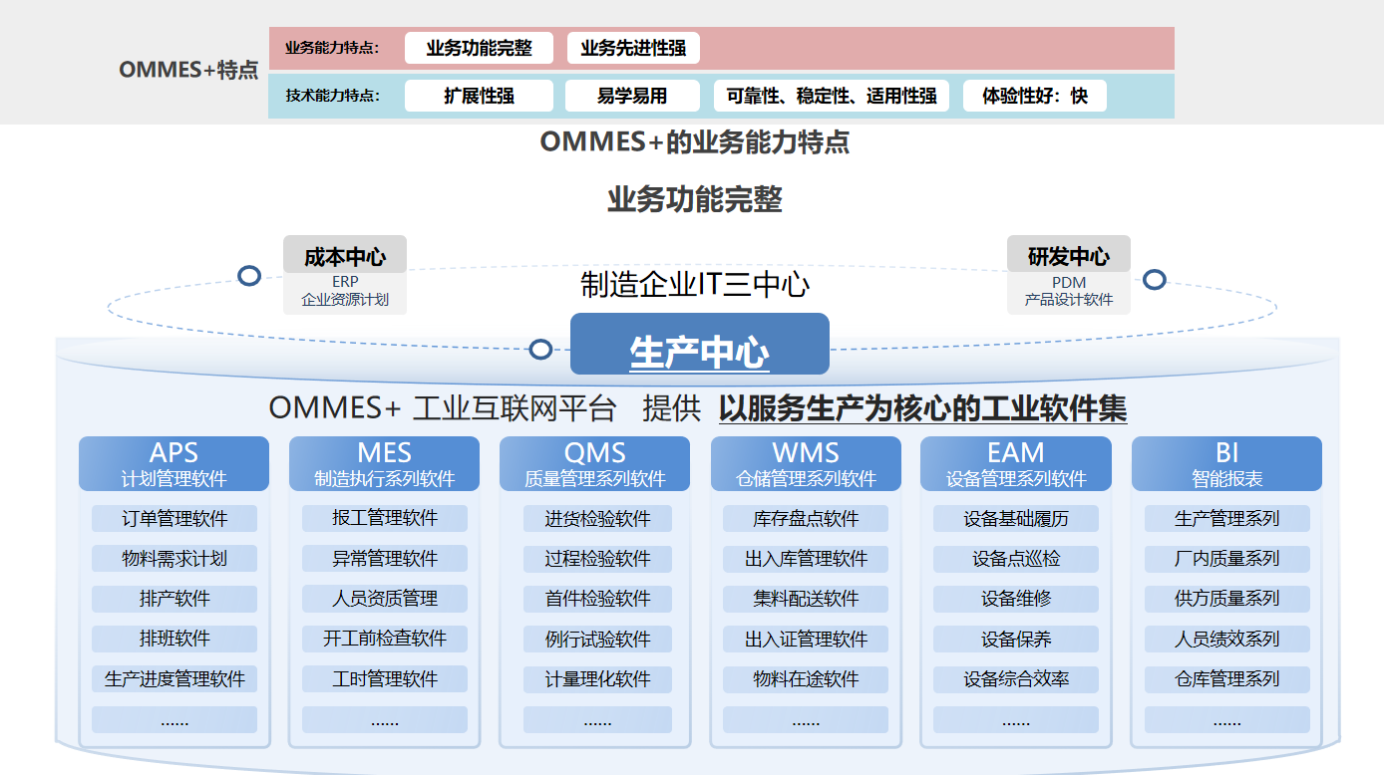Screen dimensions: 1384x775
Task: Select 排班软件 item
Action: pos(174,639)
